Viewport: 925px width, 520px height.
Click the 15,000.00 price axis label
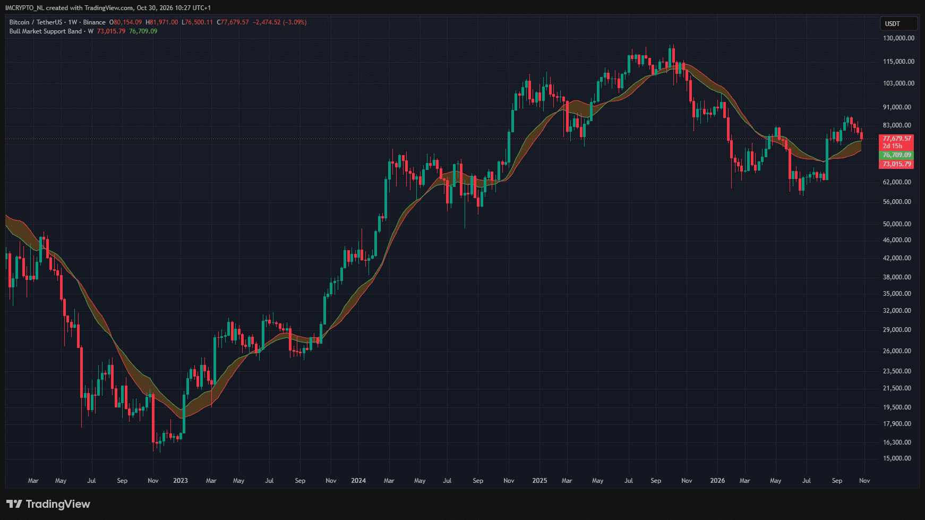coord(897,458)
